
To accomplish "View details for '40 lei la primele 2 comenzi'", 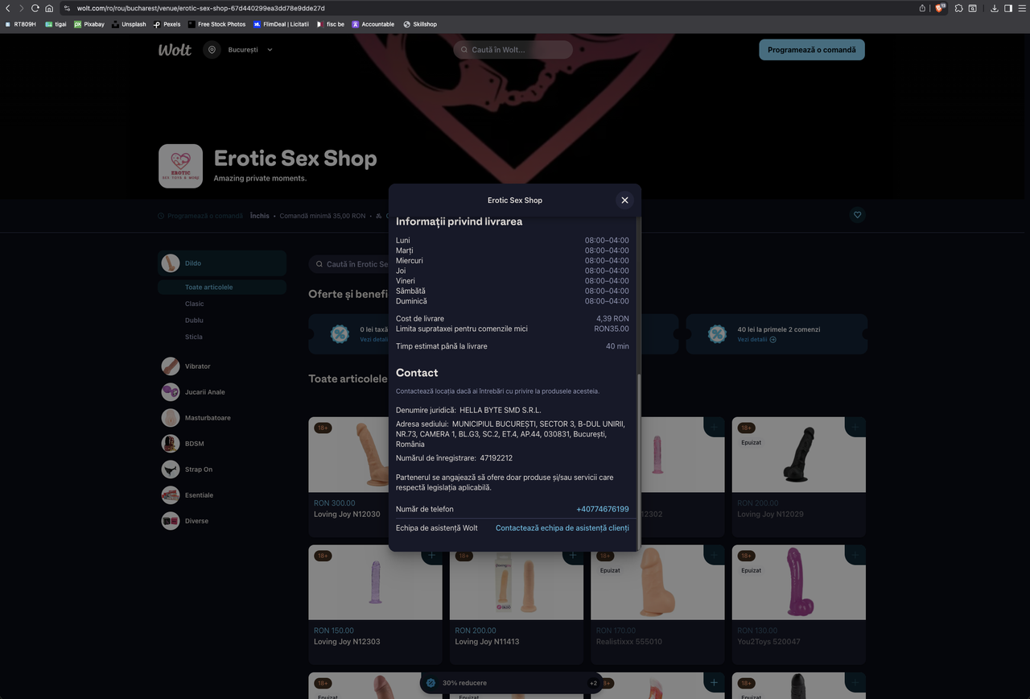I will (x=757, y=340).
